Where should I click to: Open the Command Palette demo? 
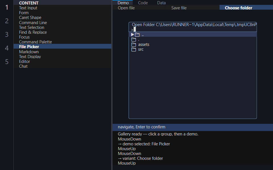tap(62, 42)
